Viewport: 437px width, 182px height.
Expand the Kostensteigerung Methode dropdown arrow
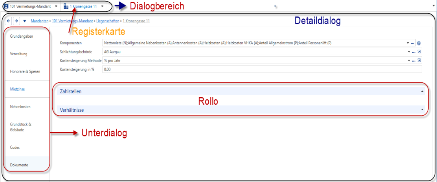tap(409, 61)
